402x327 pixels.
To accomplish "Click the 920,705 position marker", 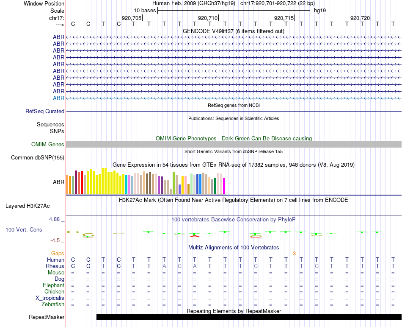I will coord(132,18).
